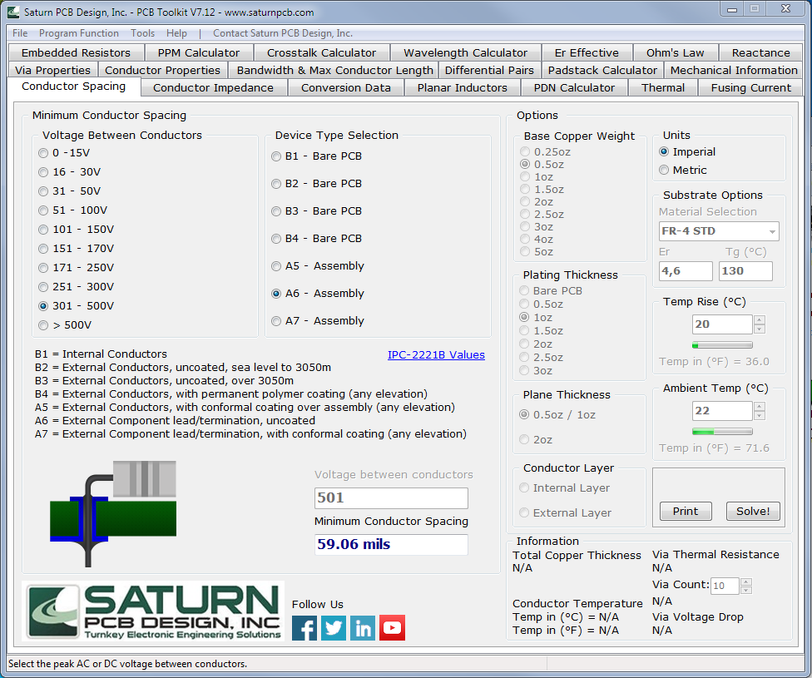
Task: Open the Fusing Current tab
Action: click(x=751, y=87)
